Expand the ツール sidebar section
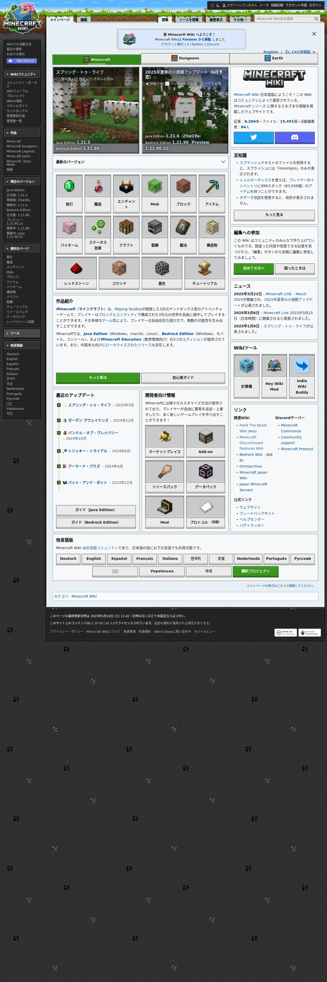 (8, 333)
